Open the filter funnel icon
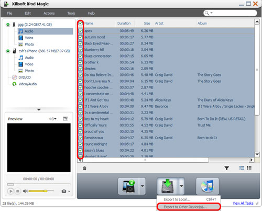 (227, 168)
